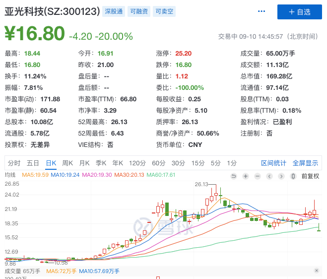Switch to the 30分 interval tab

click(178, 163)
